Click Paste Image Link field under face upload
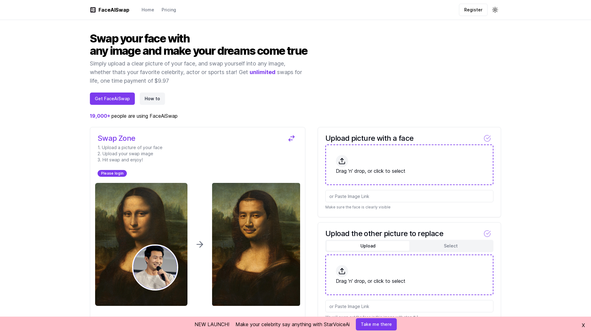The image size is (591, 332). pyautogui.click(x=409, y=196)
